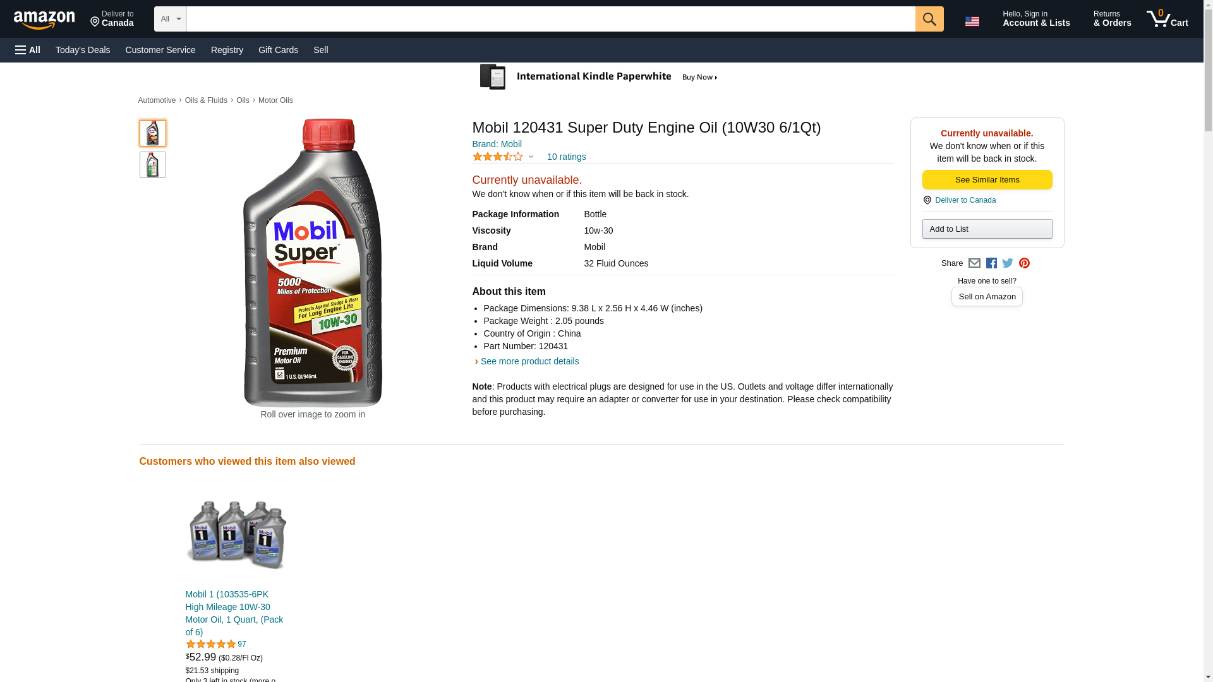The height and width of the screenshot is (682, 1213).
Task: Share on Facebook icon
Action: click(991, 263)
